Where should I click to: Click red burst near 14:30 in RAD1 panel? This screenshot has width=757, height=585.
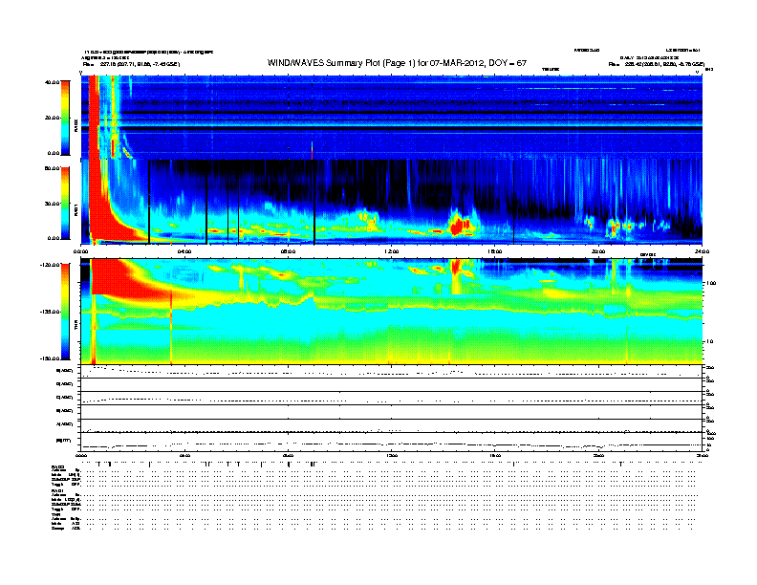tap(460, 226)
